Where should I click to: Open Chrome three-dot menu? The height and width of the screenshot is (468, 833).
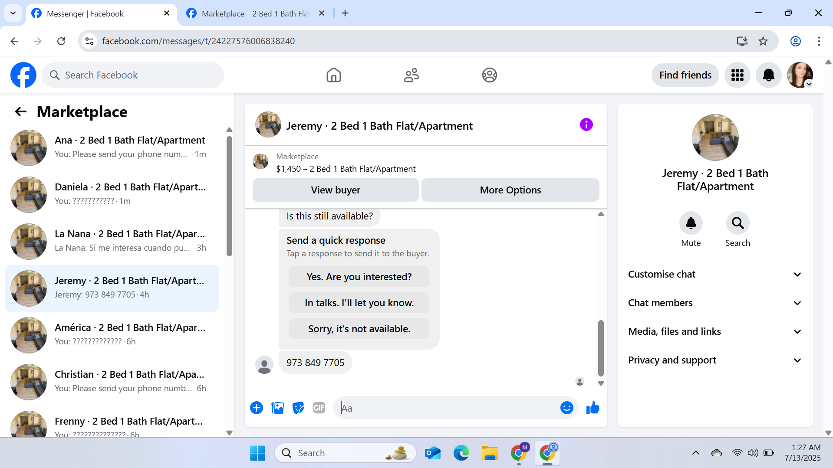tap(819, 41)
